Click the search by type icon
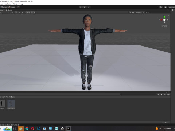This screenshot has width=175, height=131. coord(158,94)
